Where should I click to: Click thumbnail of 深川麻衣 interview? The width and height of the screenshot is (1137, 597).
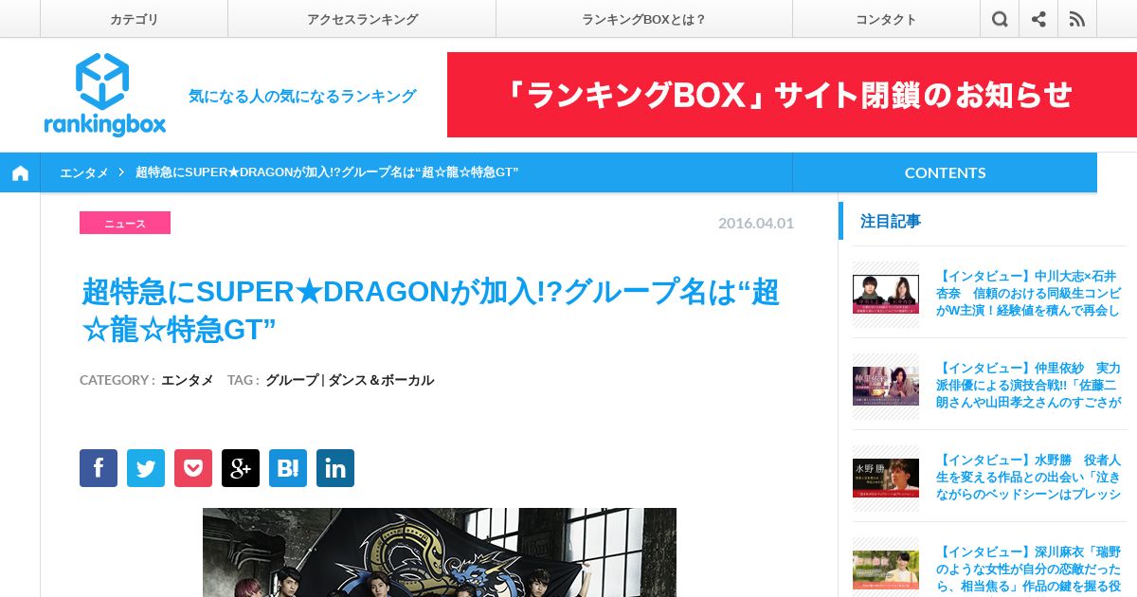(886, 570)
